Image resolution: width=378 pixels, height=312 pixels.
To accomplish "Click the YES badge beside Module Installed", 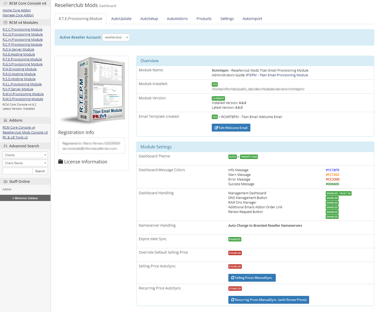I will pos(215,84).
